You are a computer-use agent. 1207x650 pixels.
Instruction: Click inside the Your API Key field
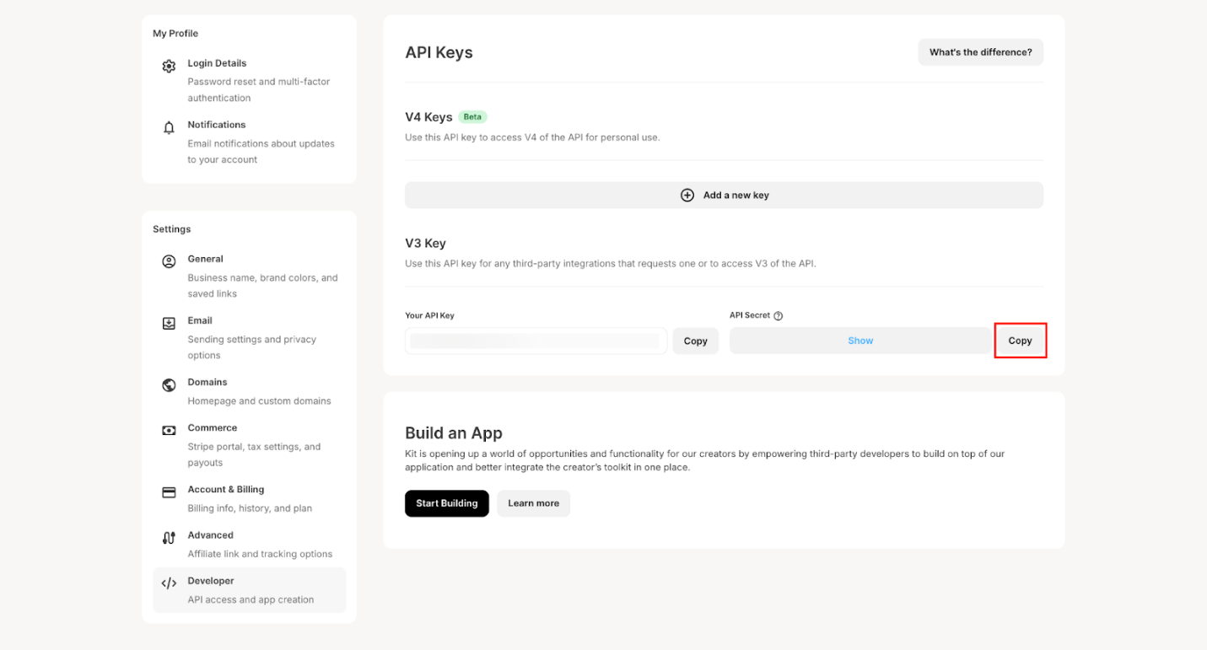pyautogui.click(x=536, y=341)
